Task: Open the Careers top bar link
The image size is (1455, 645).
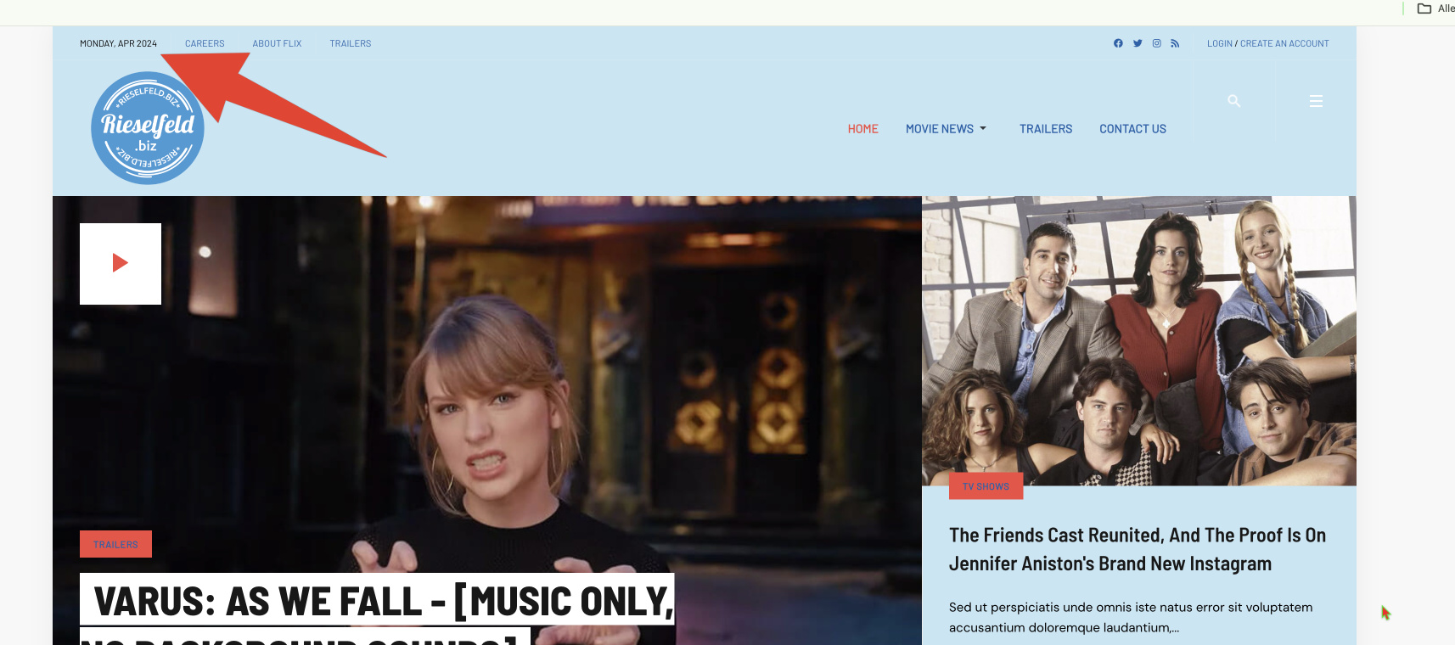Action: coord(205,43)
